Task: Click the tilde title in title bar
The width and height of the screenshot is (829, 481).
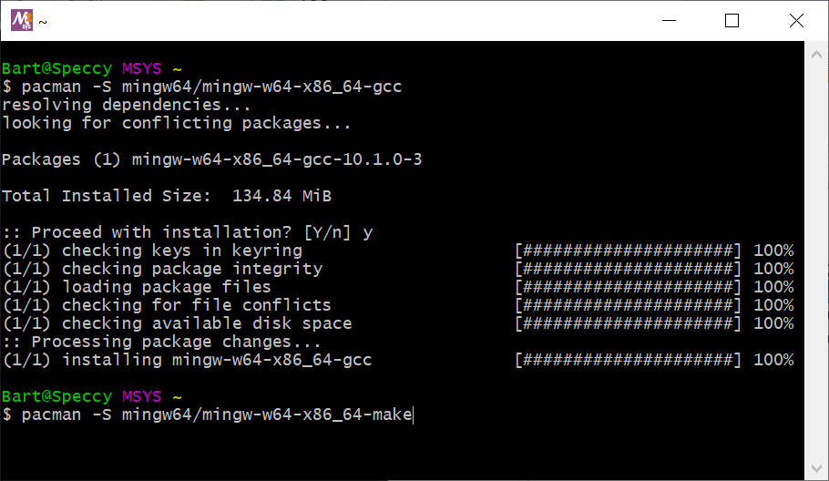Action: [43, 22]
